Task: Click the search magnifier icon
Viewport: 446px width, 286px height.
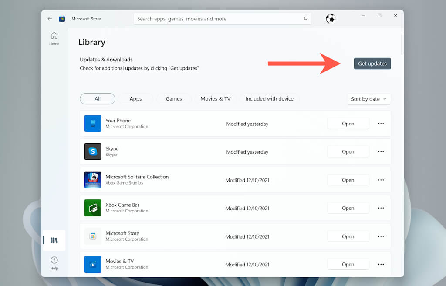Action: (305, 19)
